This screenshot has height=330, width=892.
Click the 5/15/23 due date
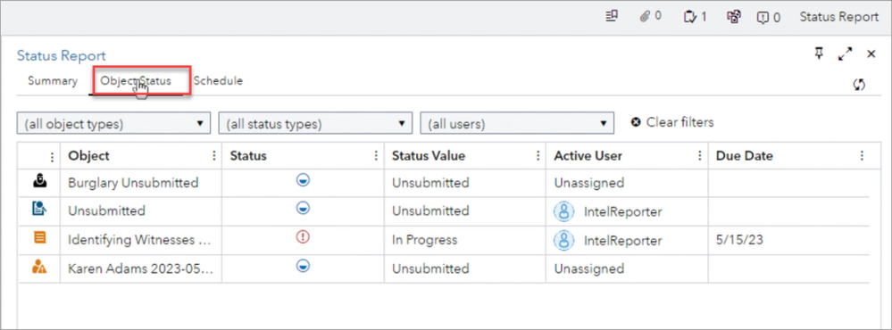[x=739, y=240]
